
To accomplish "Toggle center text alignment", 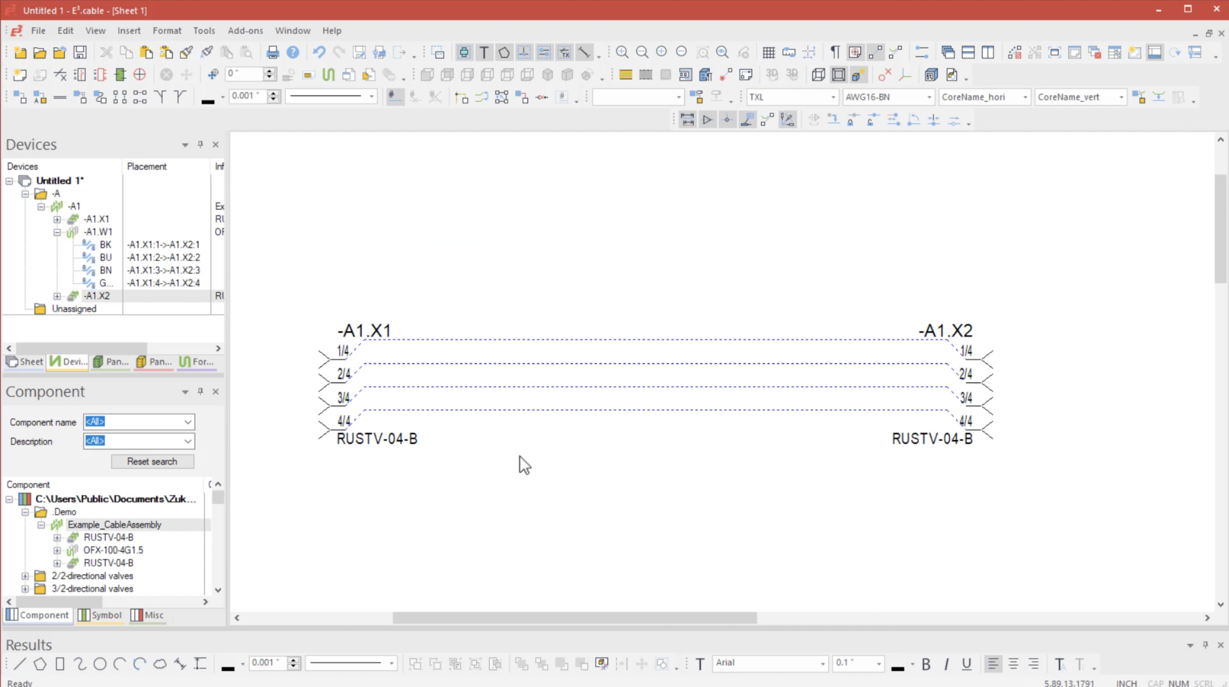I will pyautogui.click(x=1013, y=664).
